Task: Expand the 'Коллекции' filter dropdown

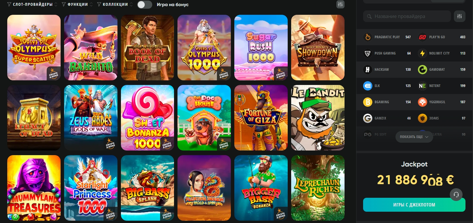Action: pyautogui.click(x=115, y=4)
